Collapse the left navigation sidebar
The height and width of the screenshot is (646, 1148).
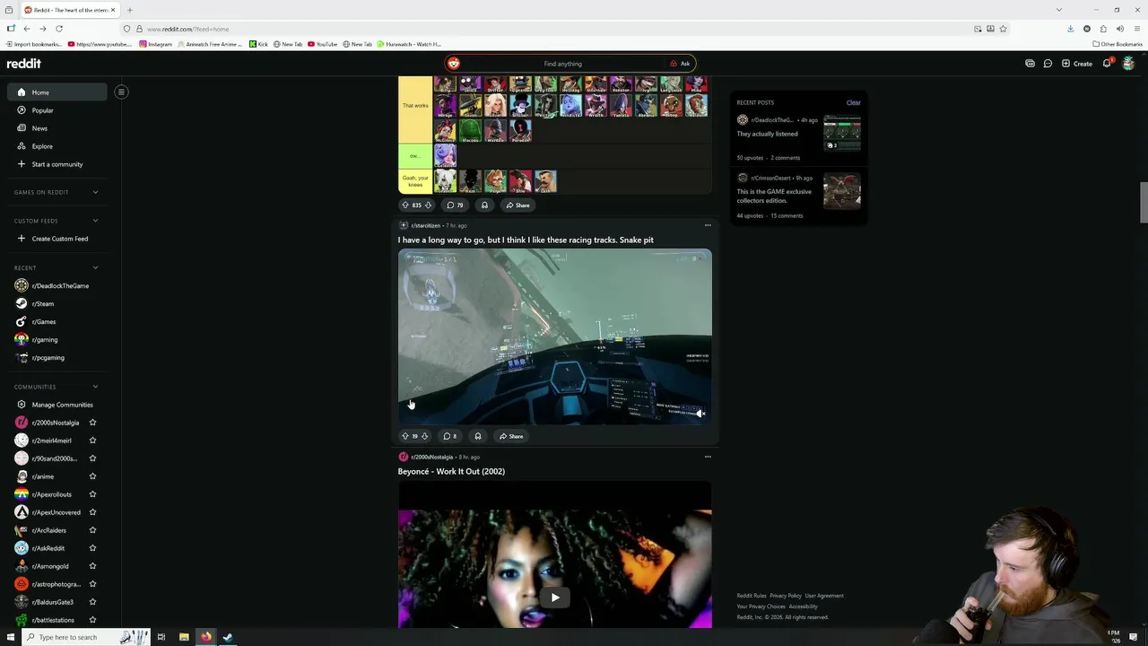coord(121,92)
